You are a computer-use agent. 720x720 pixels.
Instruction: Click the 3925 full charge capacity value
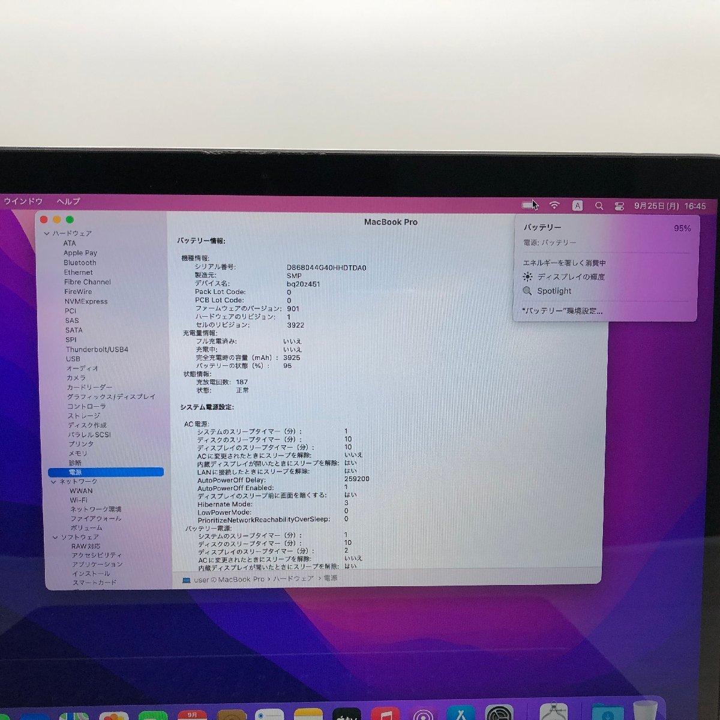pyautogui.click(x=292, y=358)
